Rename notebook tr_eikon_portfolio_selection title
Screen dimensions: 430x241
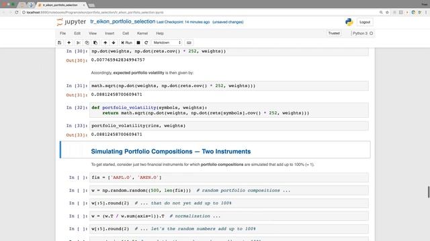tap(122, 21)
